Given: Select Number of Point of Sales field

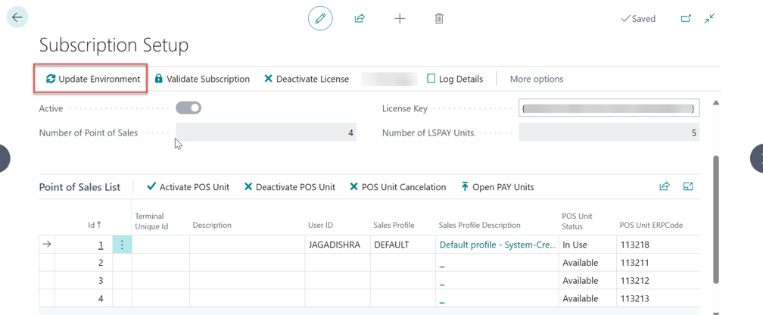Looking at the screenshot, I should 266,133.
